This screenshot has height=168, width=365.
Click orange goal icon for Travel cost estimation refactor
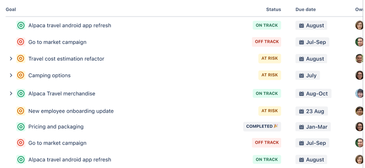point(21,59)
